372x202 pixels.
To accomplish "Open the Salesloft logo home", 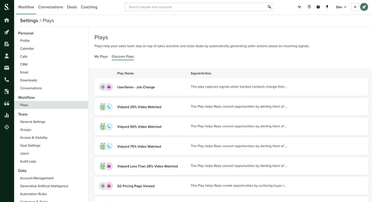I will click(x=7, y=7).
